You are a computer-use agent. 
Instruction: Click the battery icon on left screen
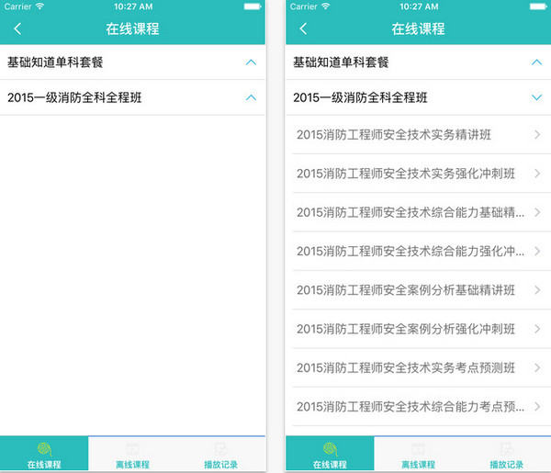253,6
